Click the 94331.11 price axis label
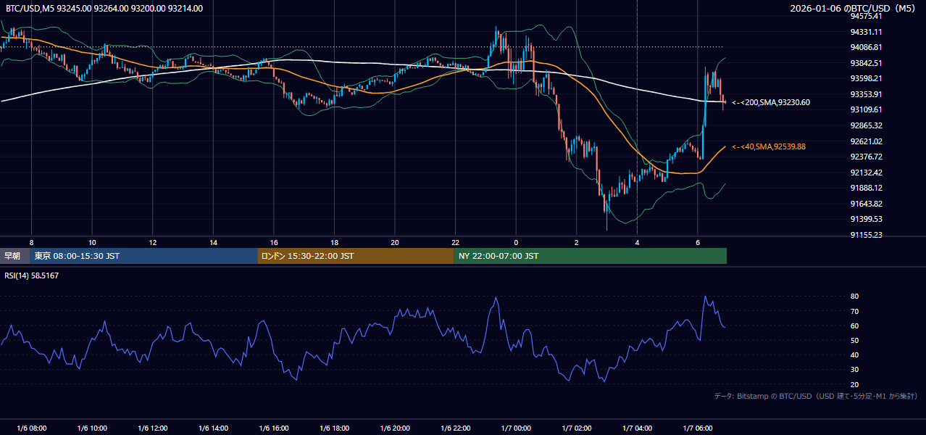The image size is (926, 435). 866,32
